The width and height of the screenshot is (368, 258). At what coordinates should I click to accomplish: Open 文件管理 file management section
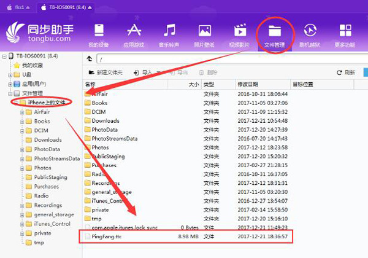click(x=275, y=35)
